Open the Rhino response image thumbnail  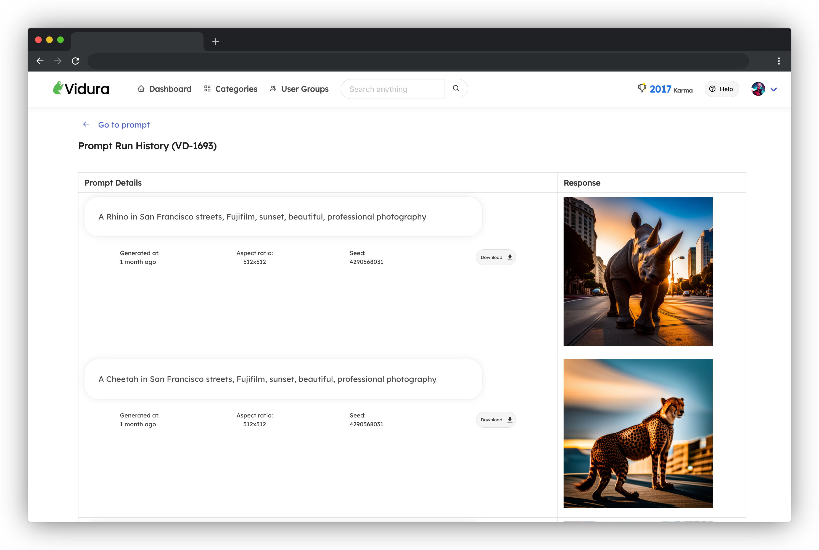(638, 271)
